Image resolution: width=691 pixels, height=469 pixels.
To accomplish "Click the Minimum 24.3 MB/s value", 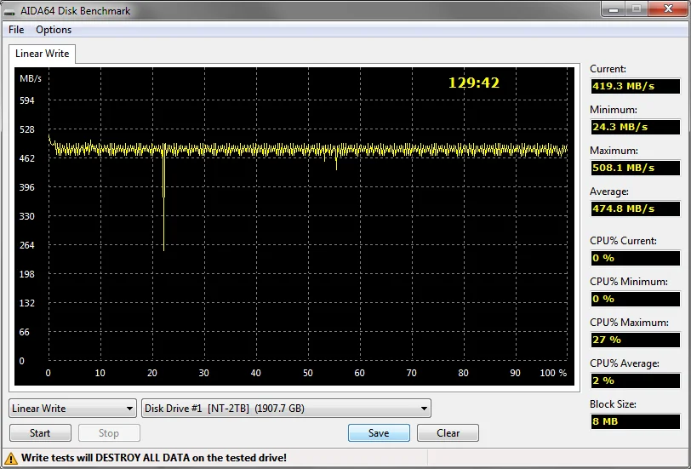I will point(635,127).
